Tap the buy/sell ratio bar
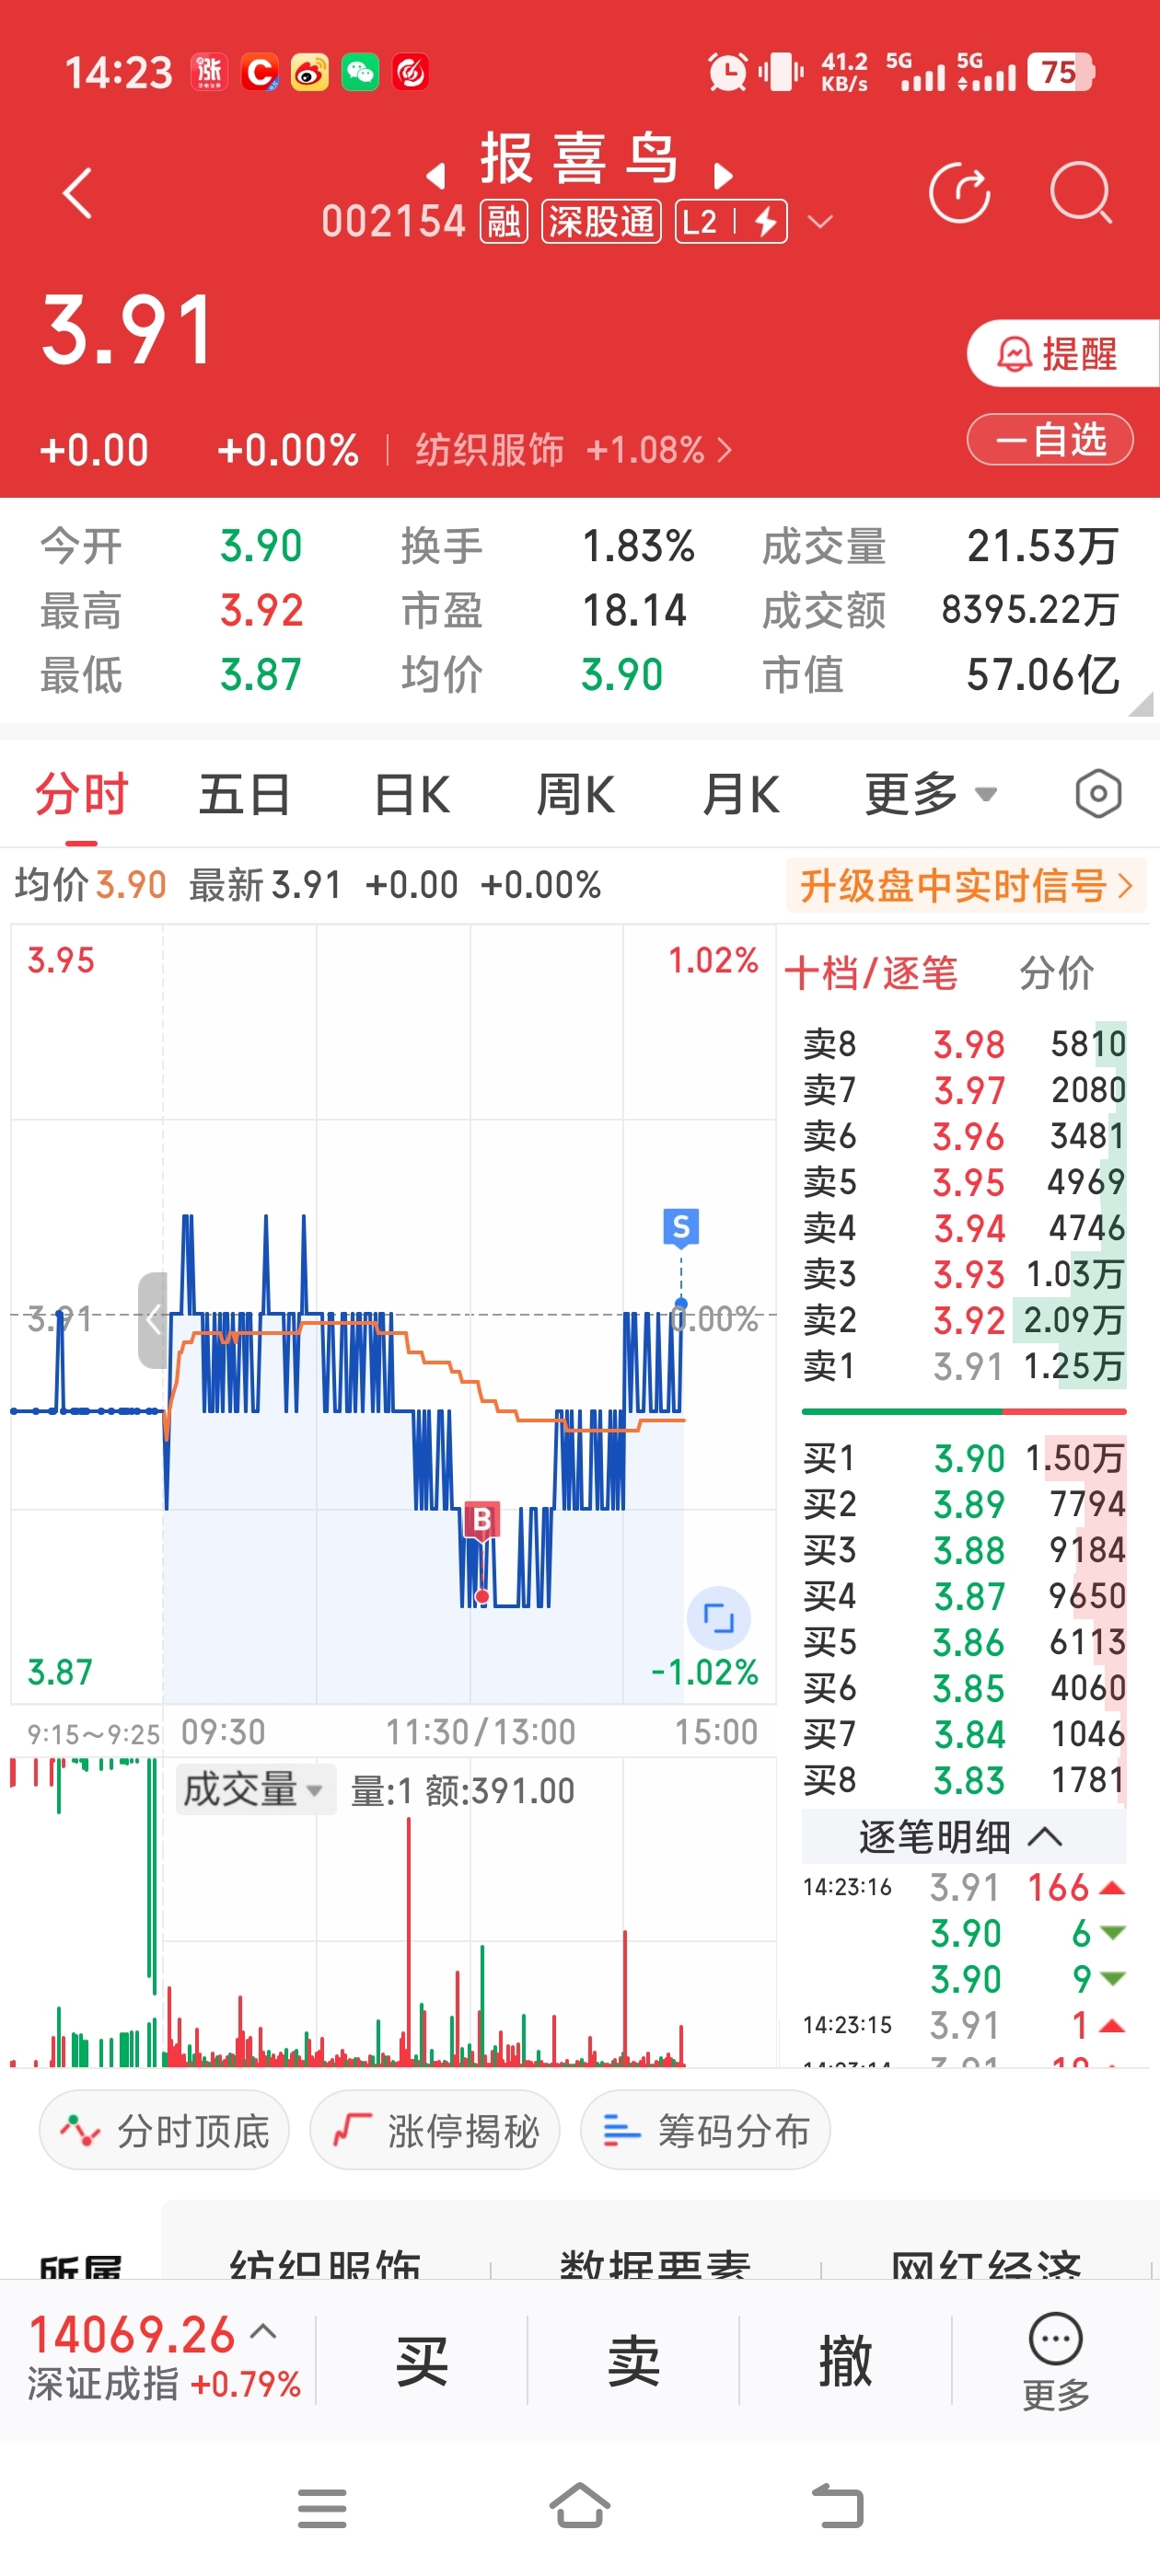The width and height of the screenshot is (1160, 2576). pos(964,1411)
